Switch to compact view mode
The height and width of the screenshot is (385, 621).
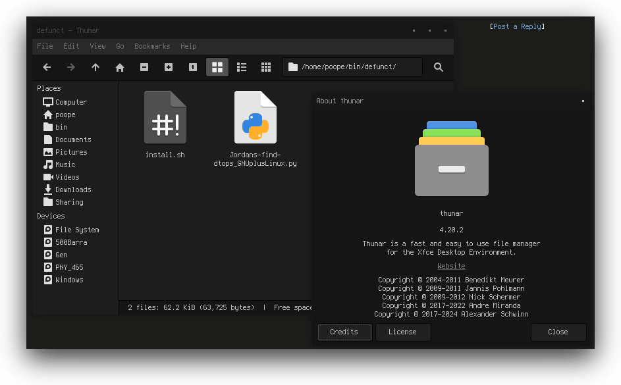click(x=266, y=67)
